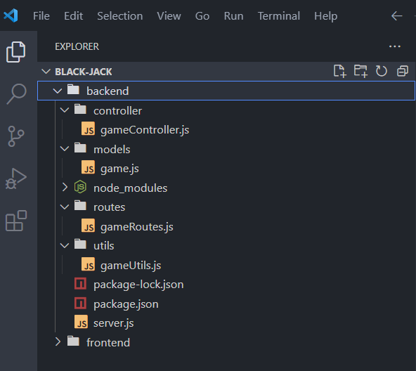Open the Extensions view
Viewport: 416px width, 371px height.
pos(16,221)
